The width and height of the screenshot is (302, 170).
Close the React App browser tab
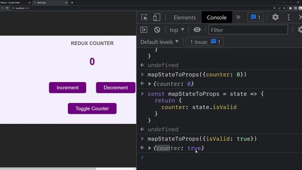pos(66,3)
